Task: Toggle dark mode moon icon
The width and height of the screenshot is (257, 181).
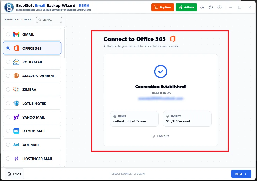Action: click(202, 7)
